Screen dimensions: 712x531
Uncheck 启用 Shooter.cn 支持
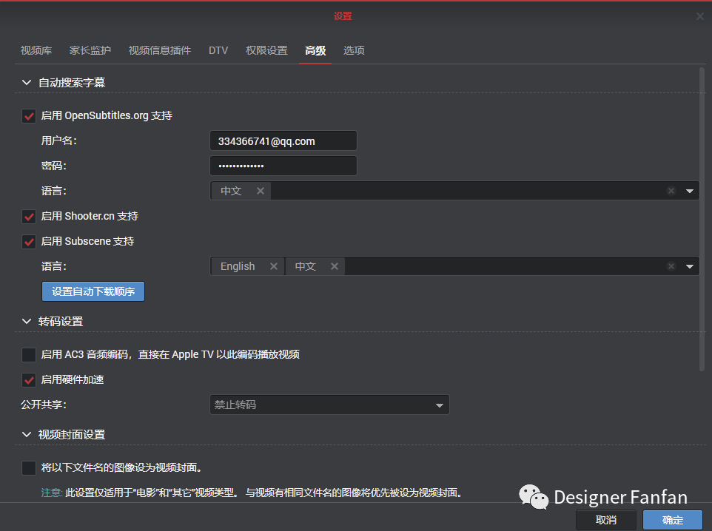[x=29, y=217]
